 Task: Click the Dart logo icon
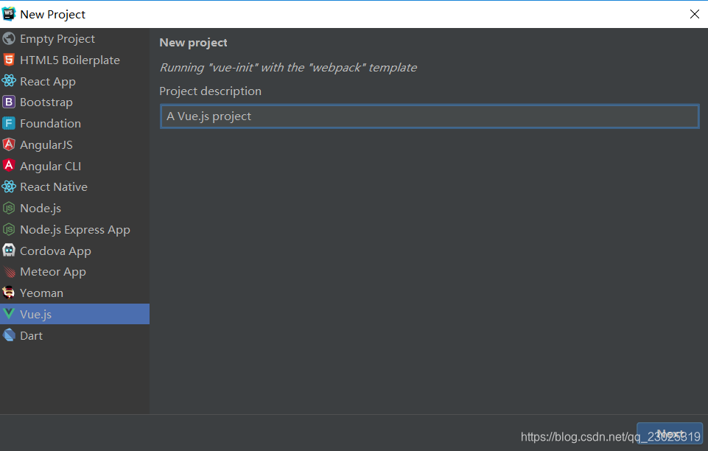pos(9,335)
